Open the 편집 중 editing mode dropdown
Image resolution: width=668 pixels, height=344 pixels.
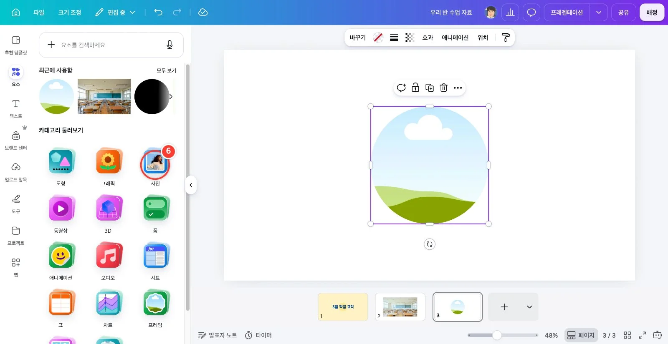(x=115, y=13)
